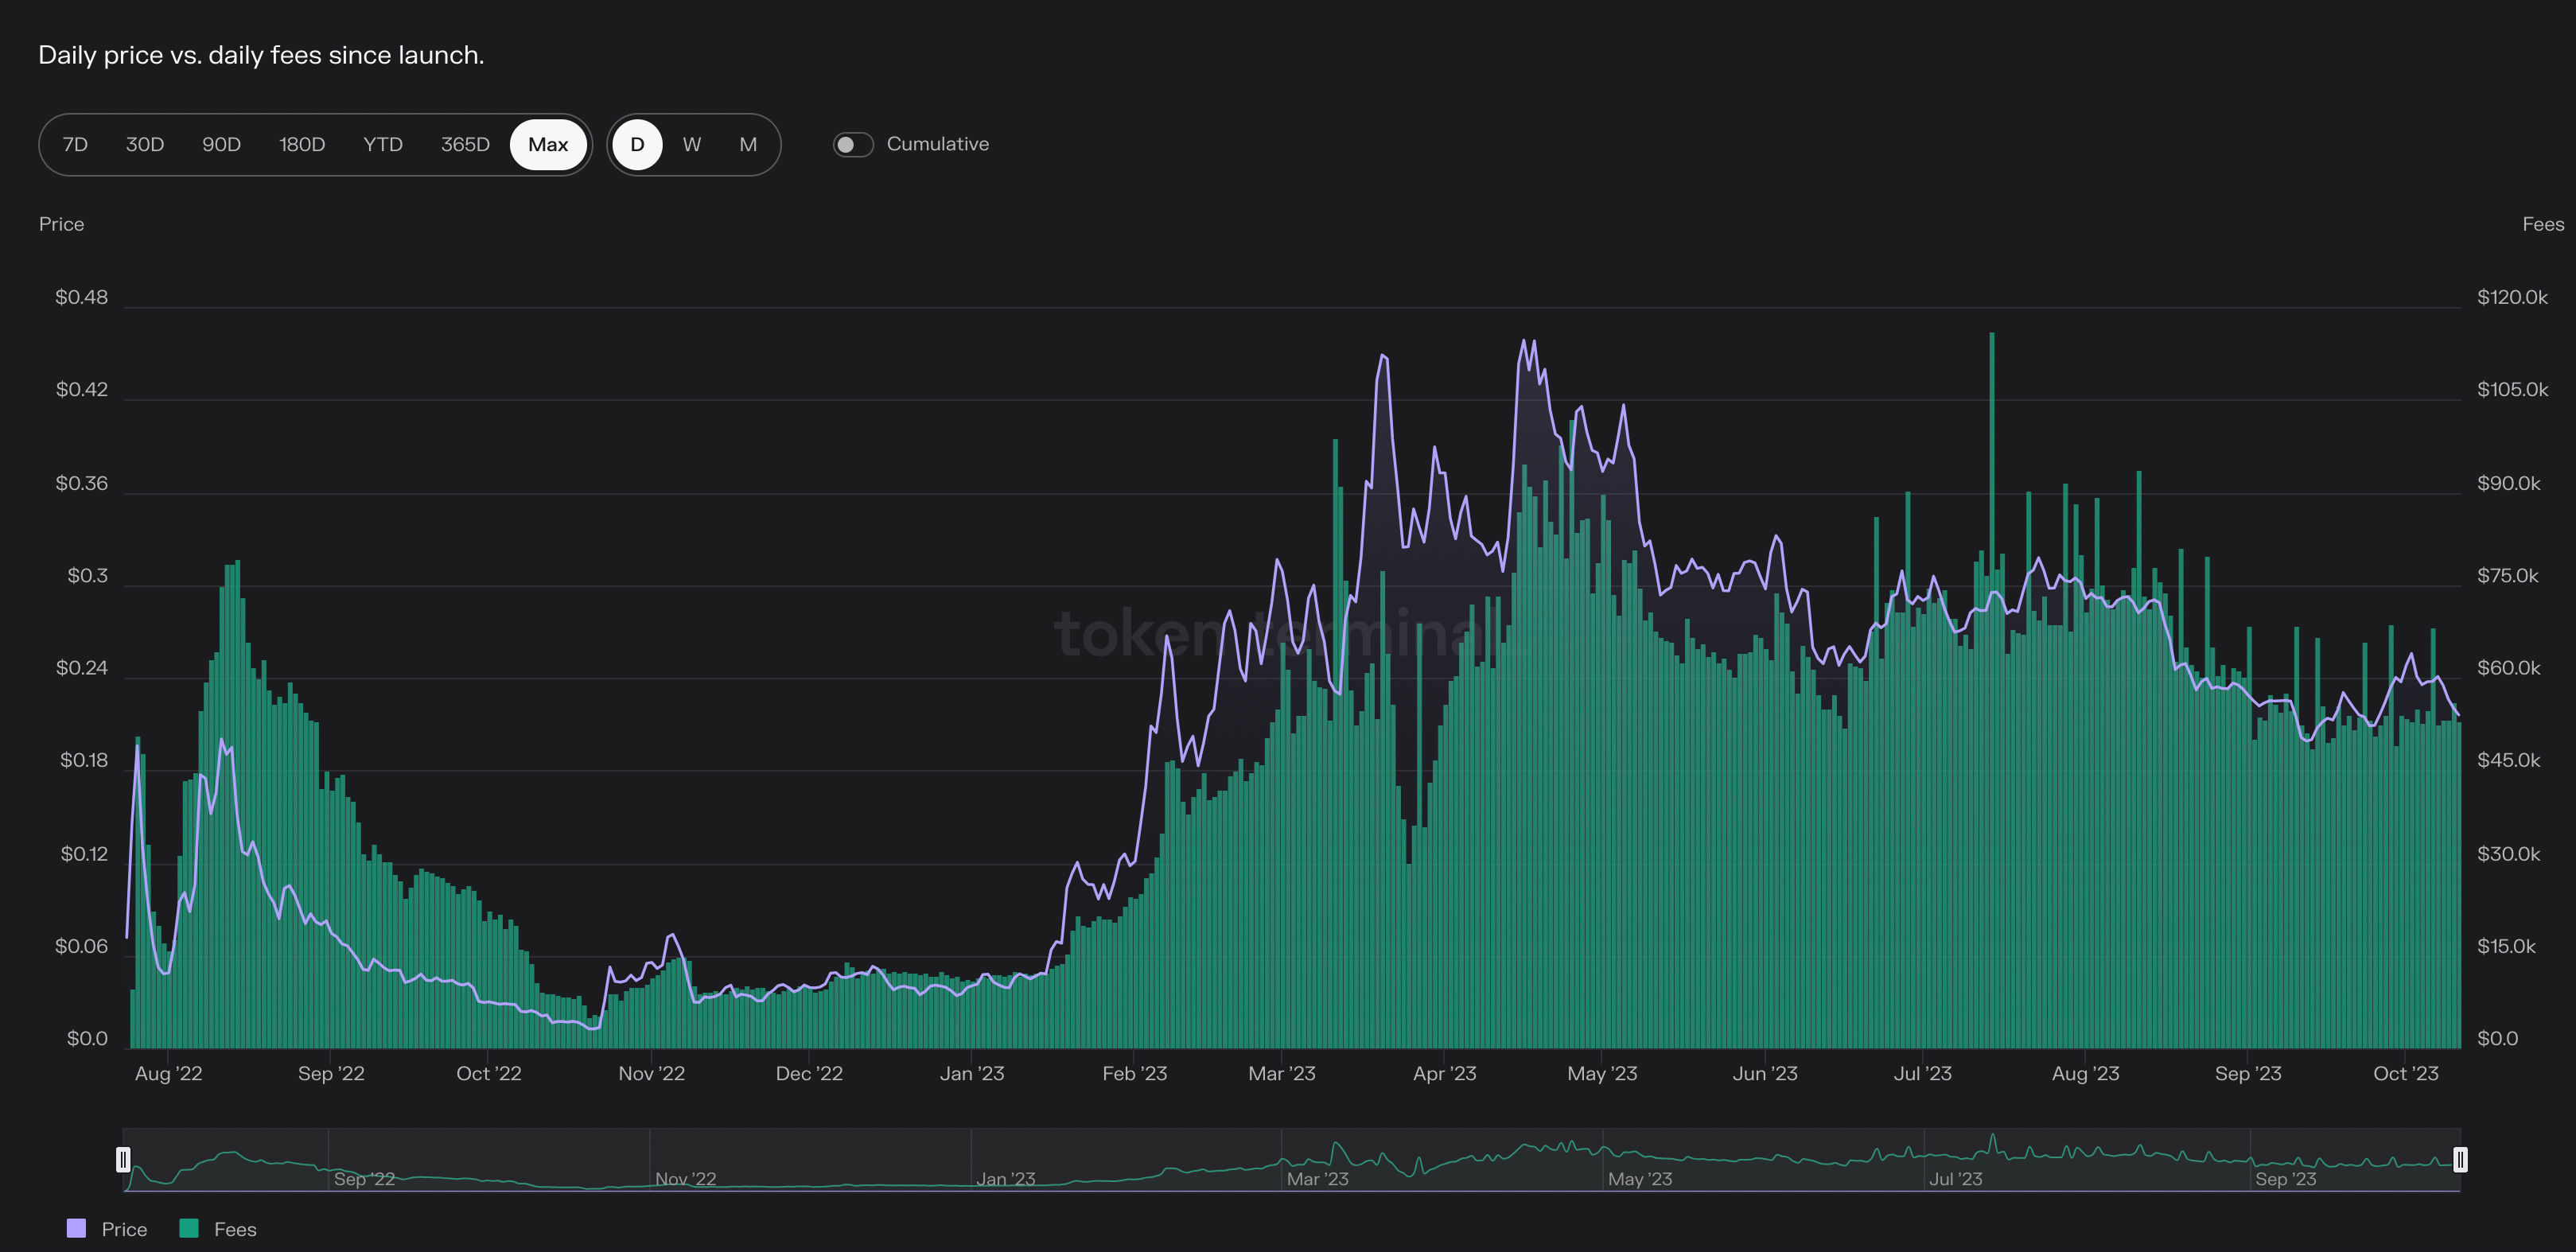This screenshot has width=2576, height=1252.
Task: Choose the 180D range option
Action: point(302,145)
